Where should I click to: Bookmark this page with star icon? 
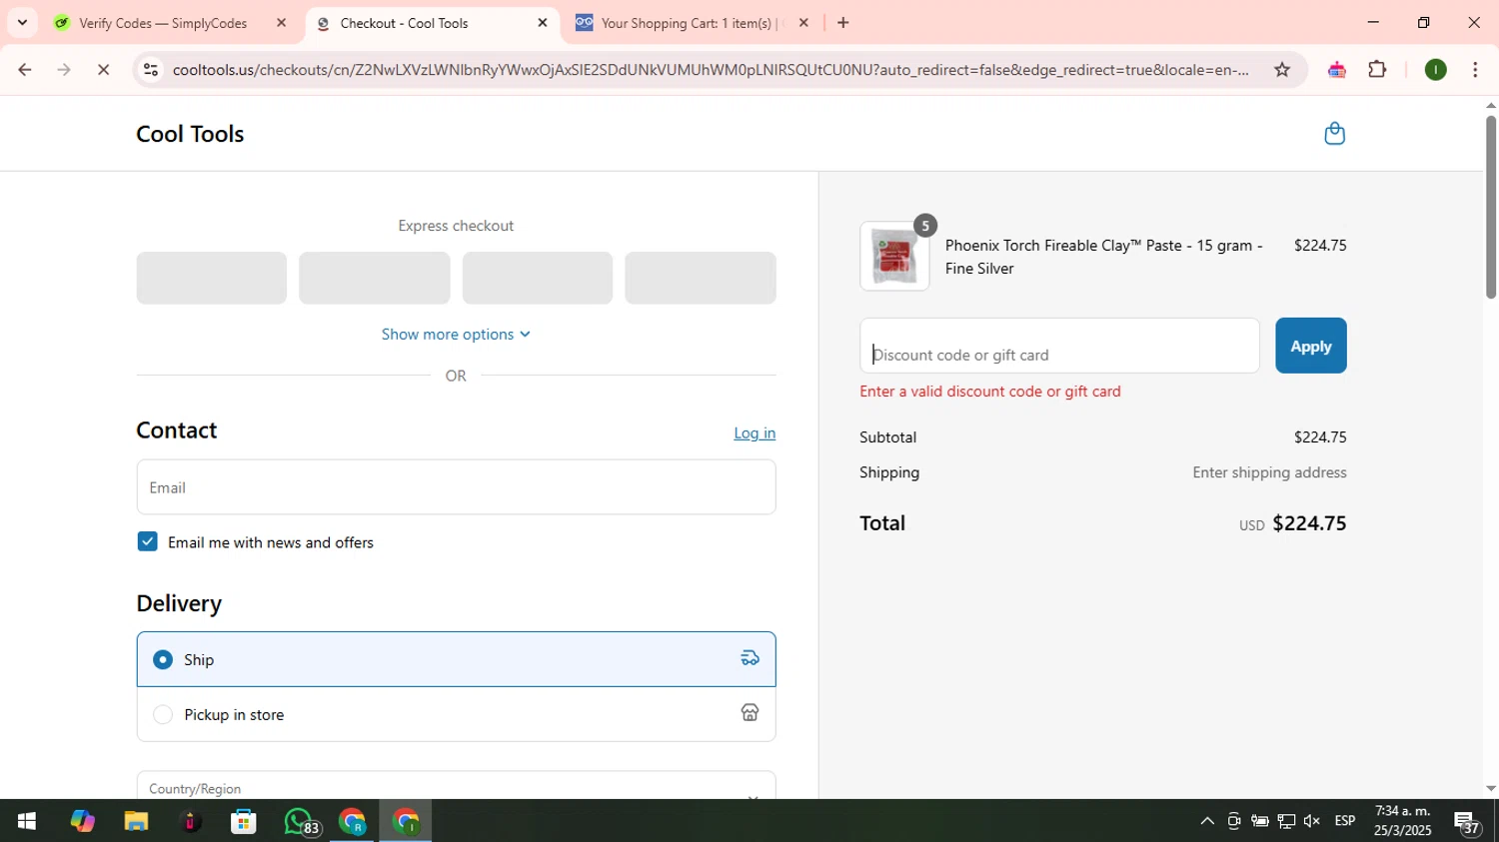pyautogui.click(x=1282, y=69)
